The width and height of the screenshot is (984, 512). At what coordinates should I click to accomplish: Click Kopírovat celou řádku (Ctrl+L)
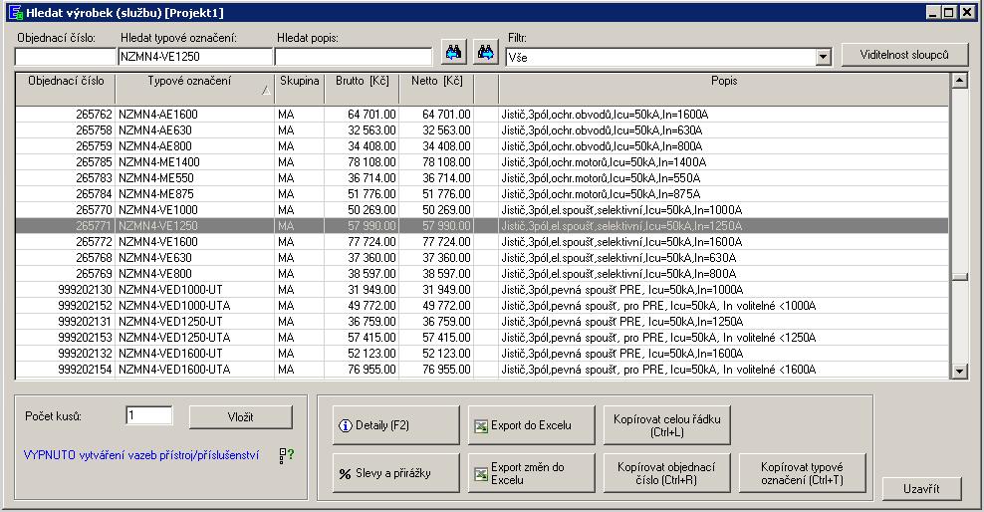click(667, 424)
